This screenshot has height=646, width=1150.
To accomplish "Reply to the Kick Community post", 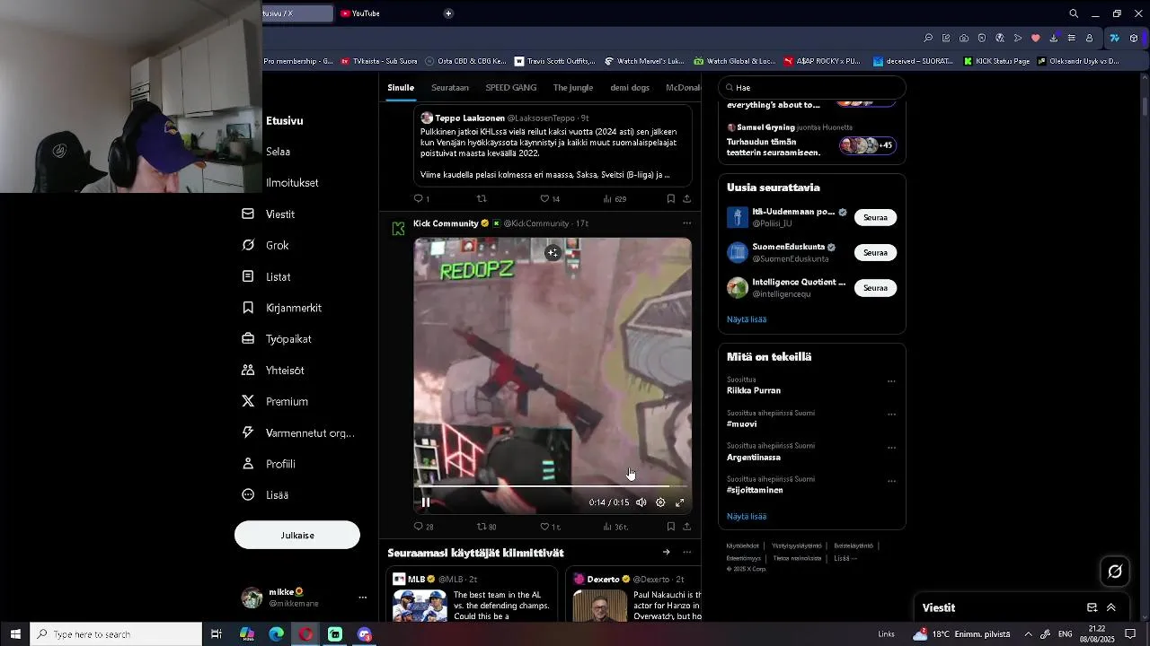I will [x=423, y=527].
